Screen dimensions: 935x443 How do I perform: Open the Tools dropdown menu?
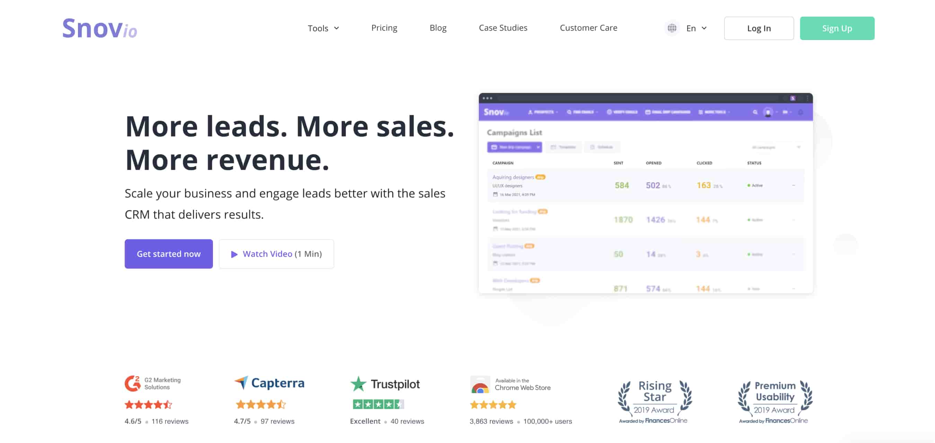point(323,28)
